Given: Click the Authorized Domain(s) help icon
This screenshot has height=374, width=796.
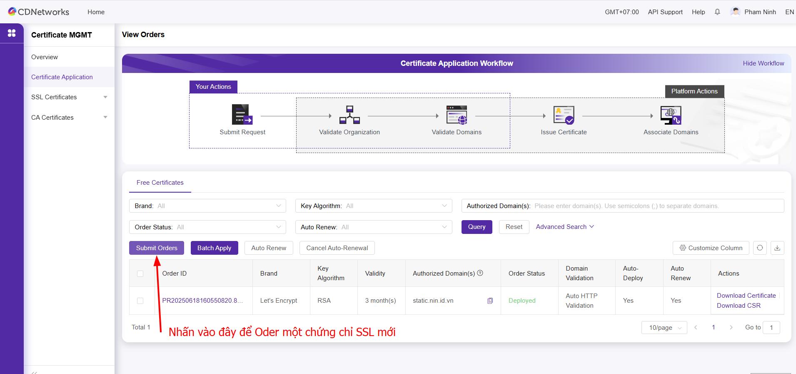Looking at the screenshot, I should (x=480, y=273).
